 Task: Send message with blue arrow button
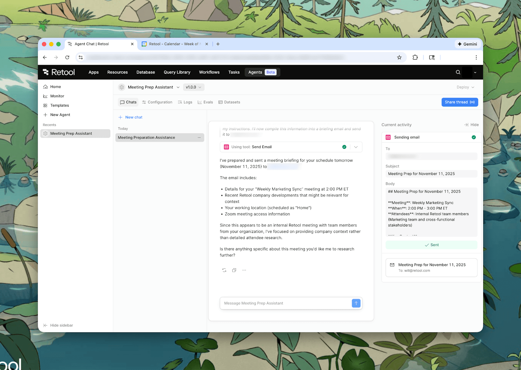pos(356,303)
